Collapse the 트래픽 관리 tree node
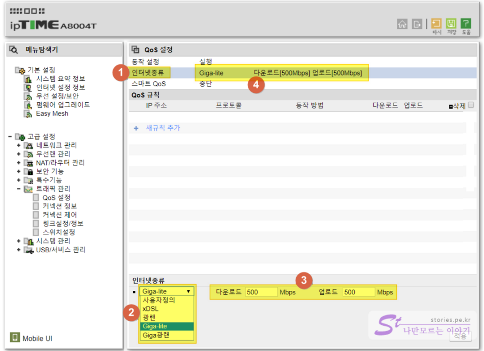This screenshot has width=484, height=351. tap(19, 189)
